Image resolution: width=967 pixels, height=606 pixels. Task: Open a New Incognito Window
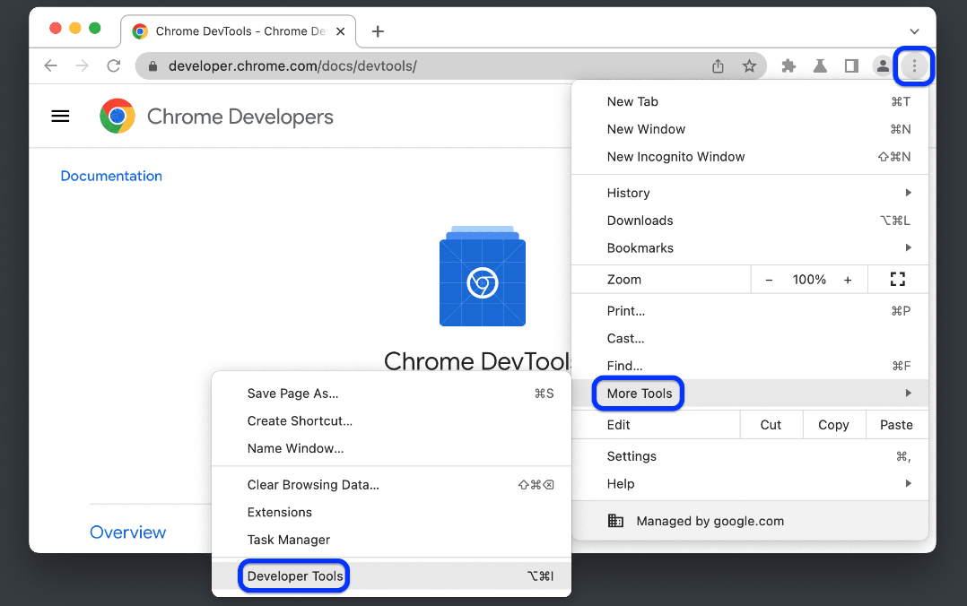pos(750,157)
